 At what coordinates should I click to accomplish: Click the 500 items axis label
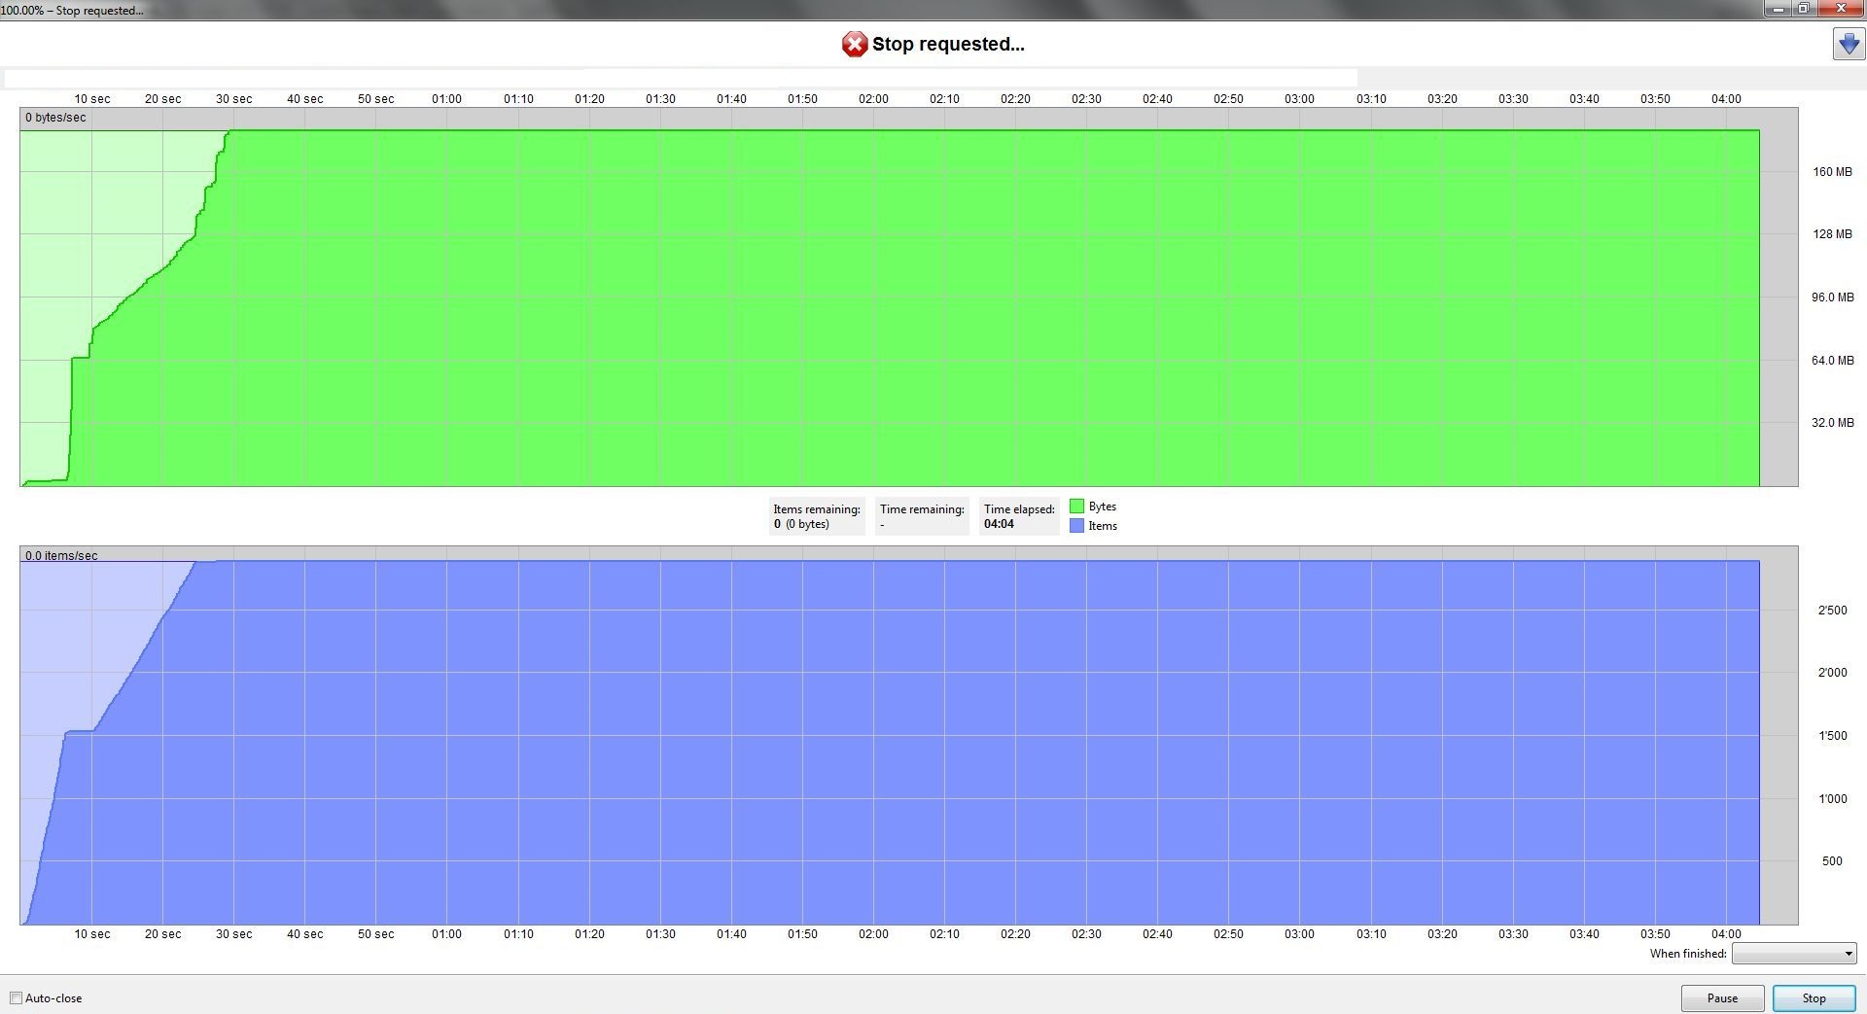click(x=1832, y=861)
